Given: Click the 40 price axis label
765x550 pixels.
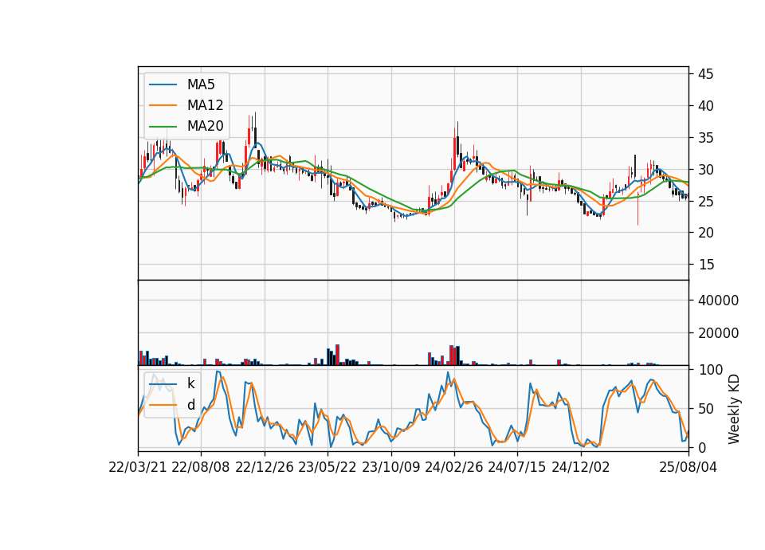Looking at the screenshot, I should coord(705,106).
